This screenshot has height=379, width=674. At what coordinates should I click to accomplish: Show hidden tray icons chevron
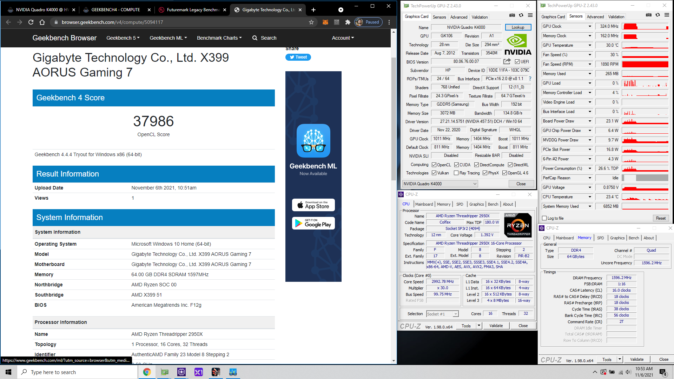[595, 372]
